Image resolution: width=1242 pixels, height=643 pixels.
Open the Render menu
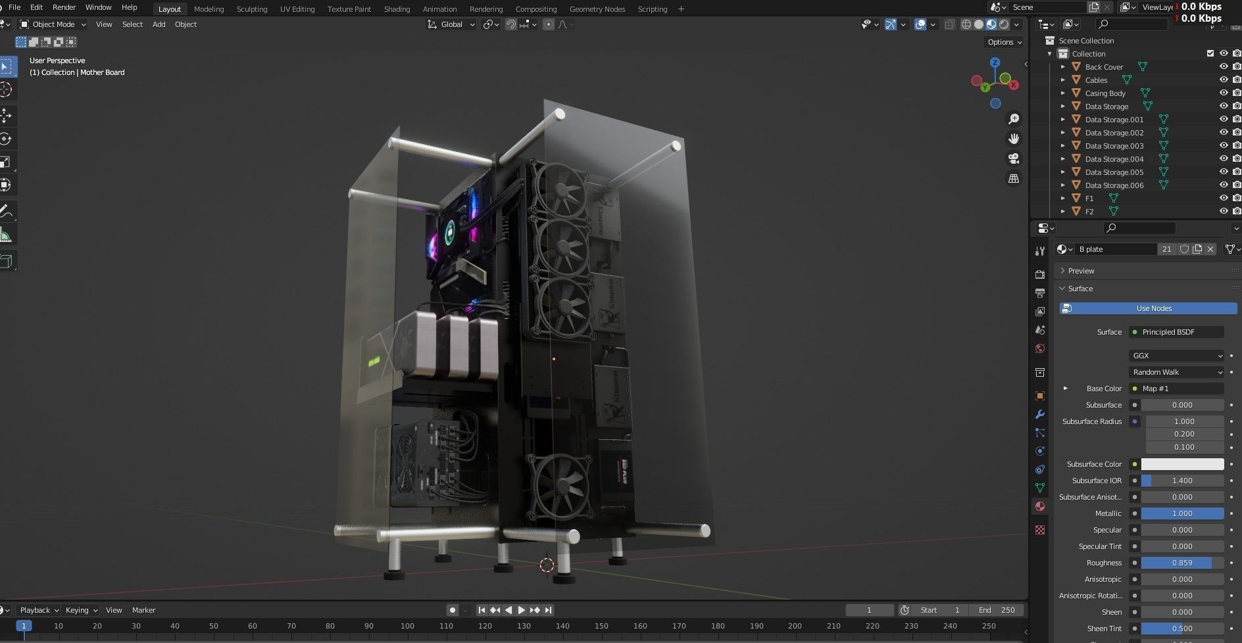coord(64,7)
